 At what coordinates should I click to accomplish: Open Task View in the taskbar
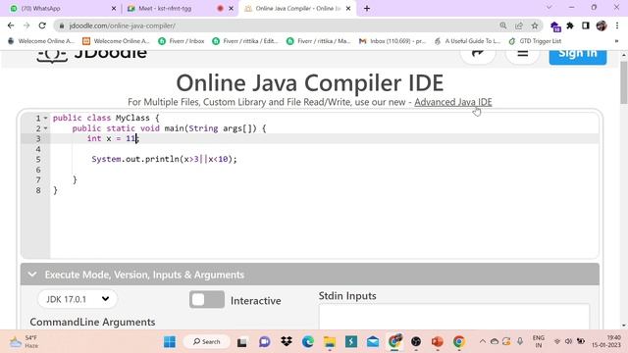tap(242, 342)
